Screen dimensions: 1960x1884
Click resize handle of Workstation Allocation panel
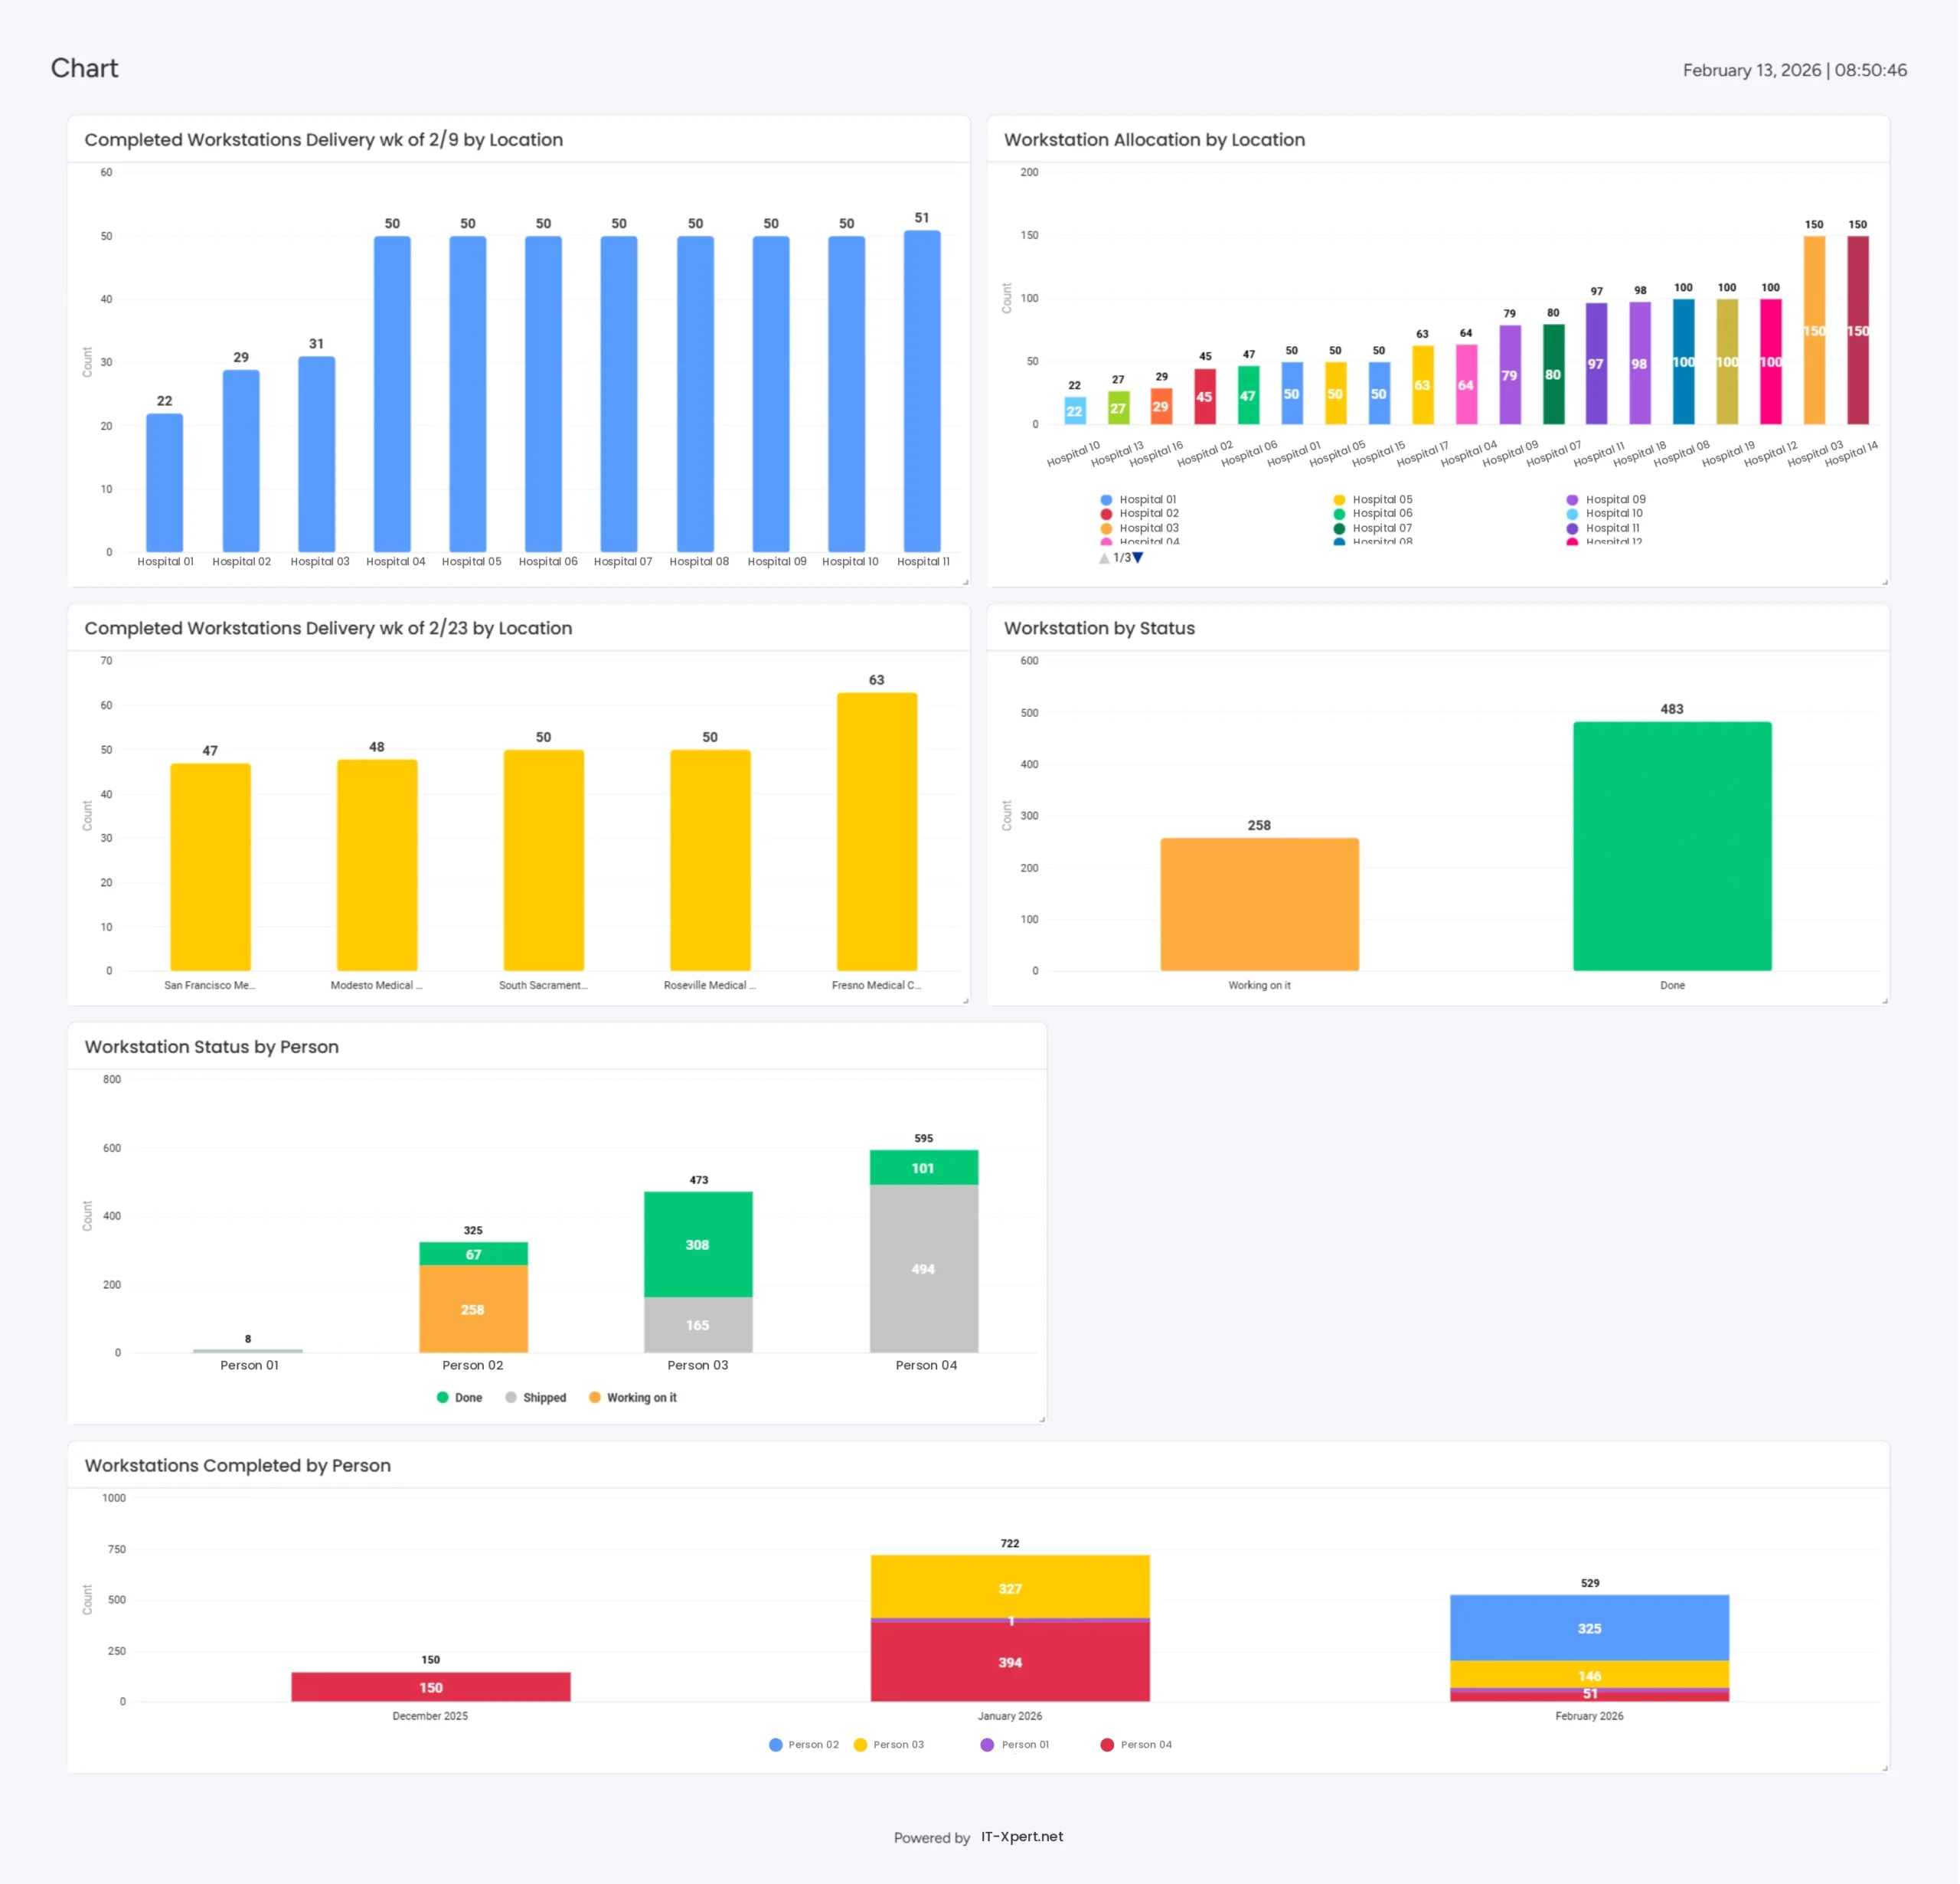1885,582
